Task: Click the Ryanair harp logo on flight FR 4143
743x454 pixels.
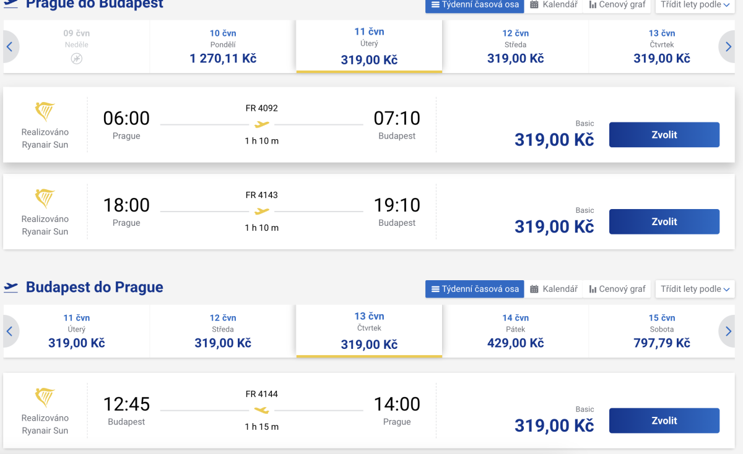Action: pos(45,198)
